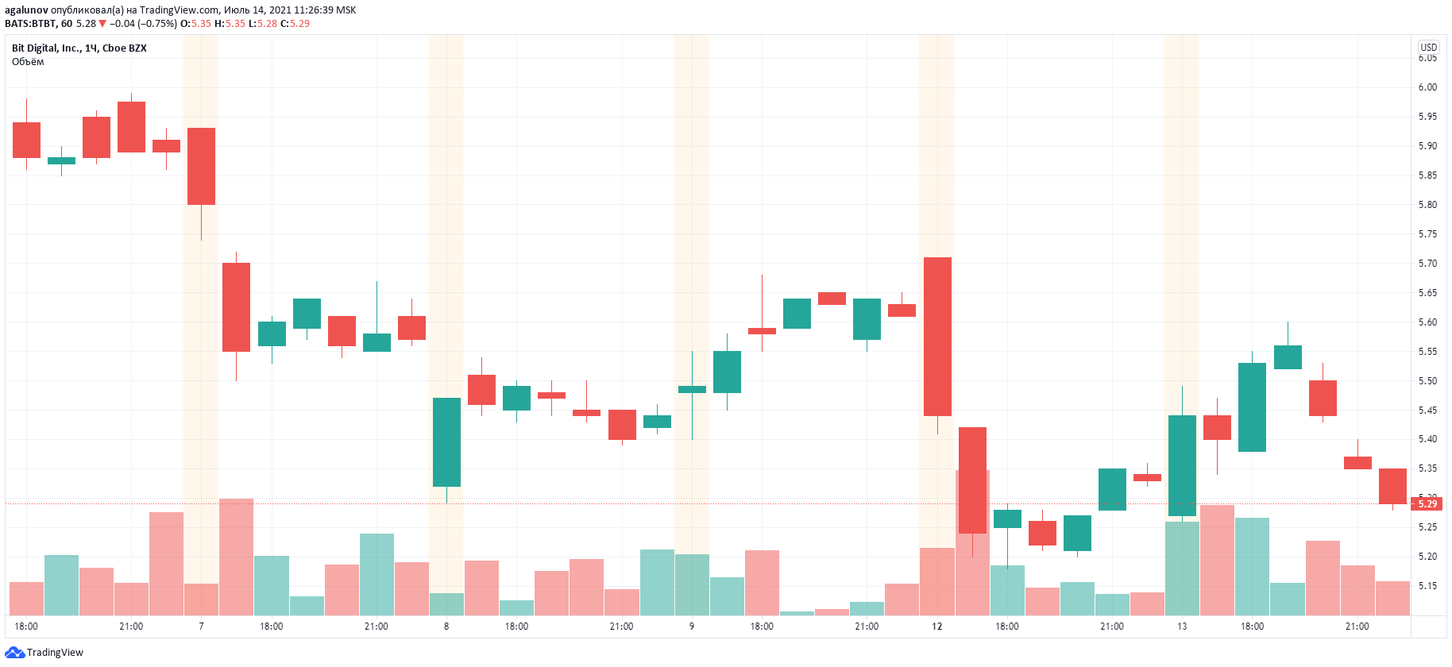Click the red 5.29 current price tag
This screenshot has height=667, width=1452.
click(x=1427, y=504)
